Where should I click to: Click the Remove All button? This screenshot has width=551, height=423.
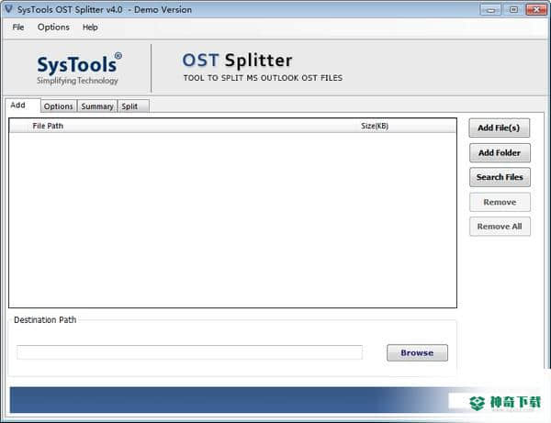(x=500, y=227)
